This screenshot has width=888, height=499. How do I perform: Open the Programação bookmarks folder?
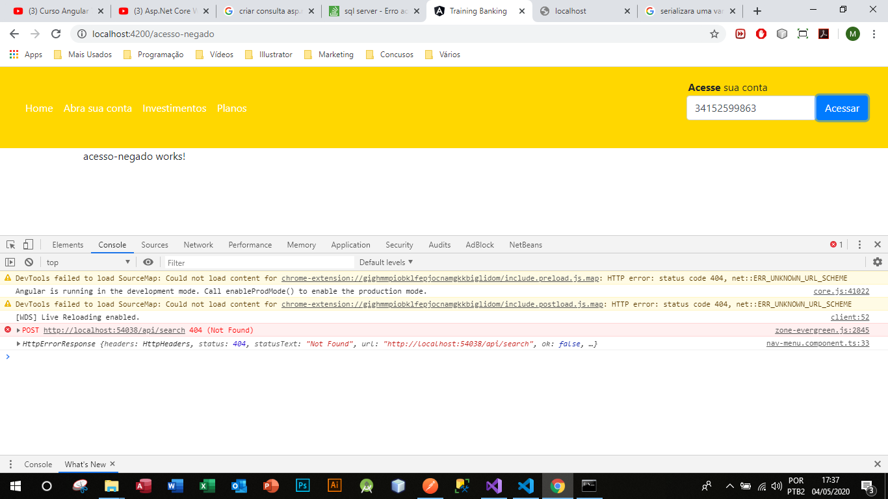(153, 55)
